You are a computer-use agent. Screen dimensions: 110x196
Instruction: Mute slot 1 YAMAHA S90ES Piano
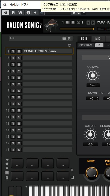tap(13, 51)
